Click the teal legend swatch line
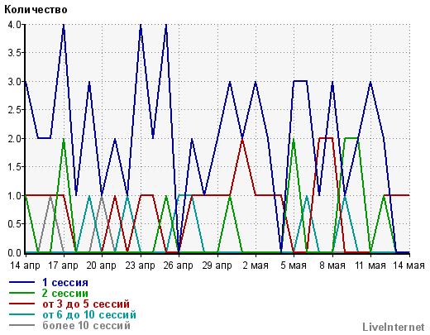This screenshot has height=335, width=430. [22, 314]
